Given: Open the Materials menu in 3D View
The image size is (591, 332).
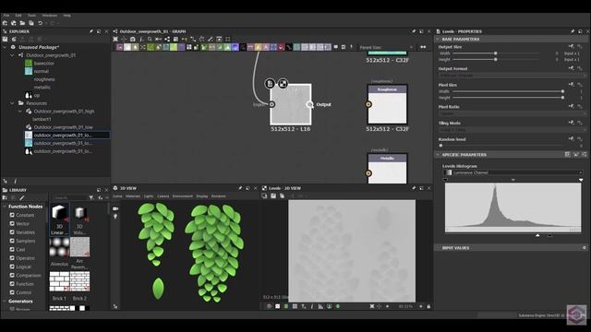Looking at the screenshot, I should point(133,196).
